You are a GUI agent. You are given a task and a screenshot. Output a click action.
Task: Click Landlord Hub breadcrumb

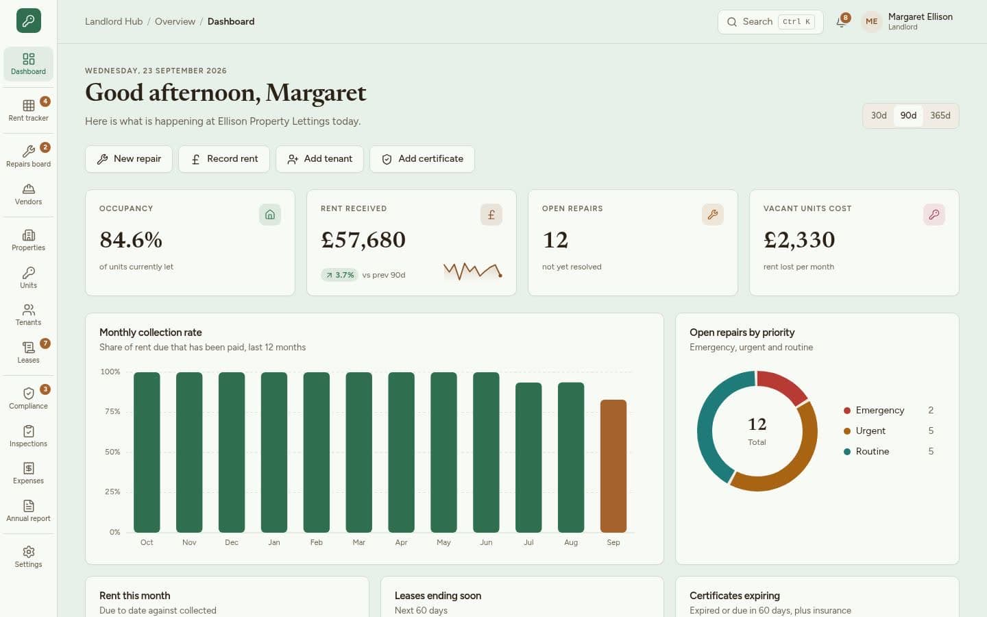pos(114,21)
